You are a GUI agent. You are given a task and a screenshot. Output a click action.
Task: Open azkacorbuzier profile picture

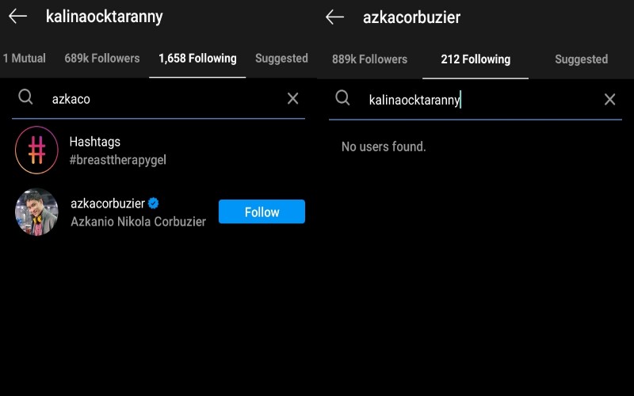(x=36, y=211)
